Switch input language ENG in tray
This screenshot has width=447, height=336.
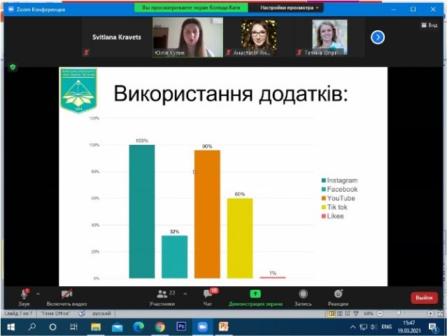(x=387, y=327)
